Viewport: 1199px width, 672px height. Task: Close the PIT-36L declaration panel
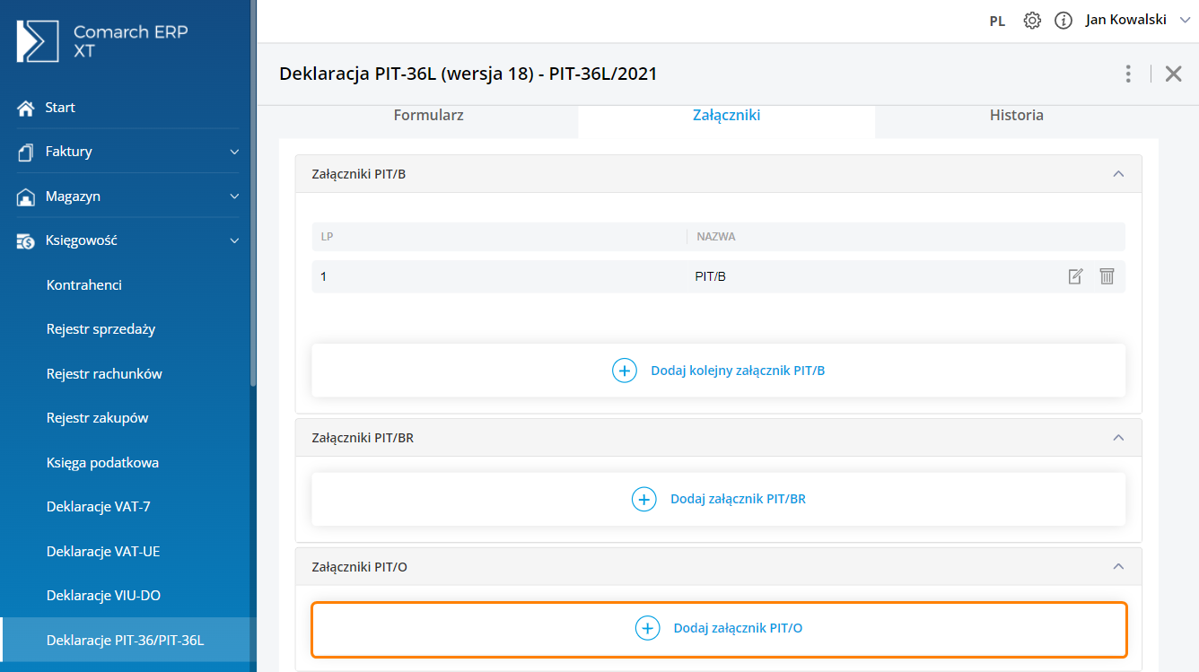[x=1173, y=74]
